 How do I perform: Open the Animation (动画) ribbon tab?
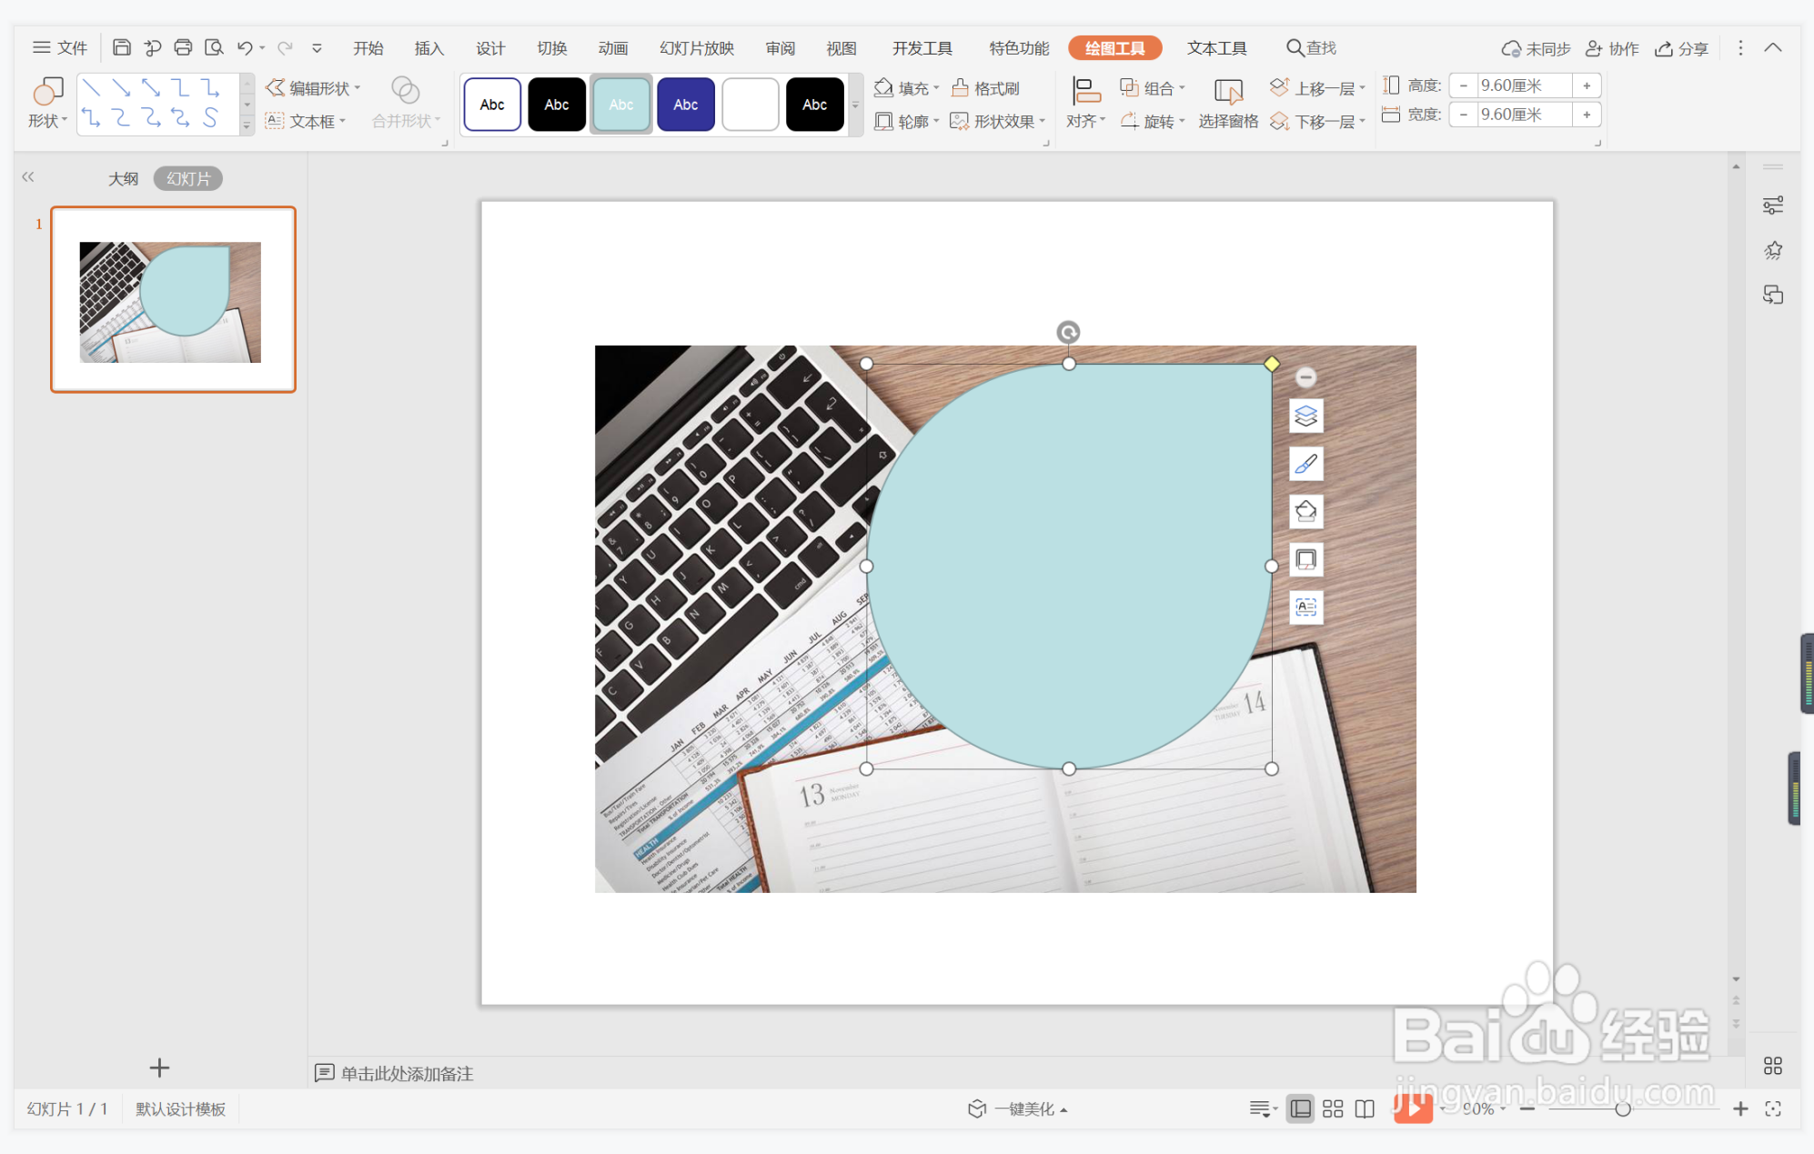612,48
